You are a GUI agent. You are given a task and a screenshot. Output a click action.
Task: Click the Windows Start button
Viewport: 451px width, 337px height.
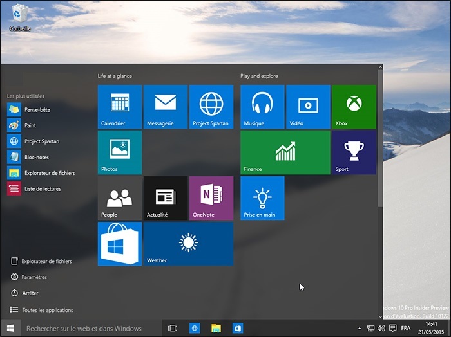[11, 328]
